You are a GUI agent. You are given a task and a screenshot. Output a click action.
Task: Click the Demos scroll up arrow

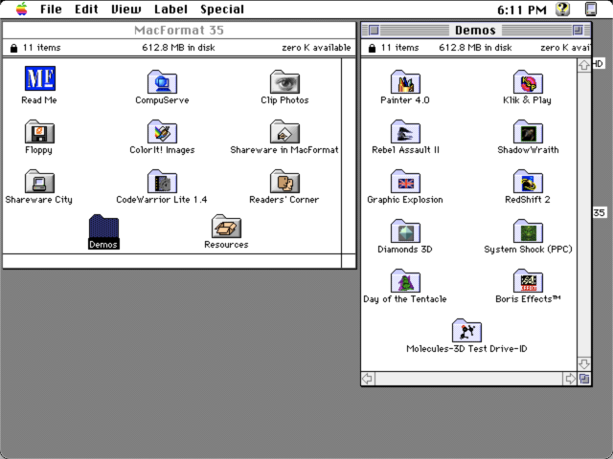583,65
